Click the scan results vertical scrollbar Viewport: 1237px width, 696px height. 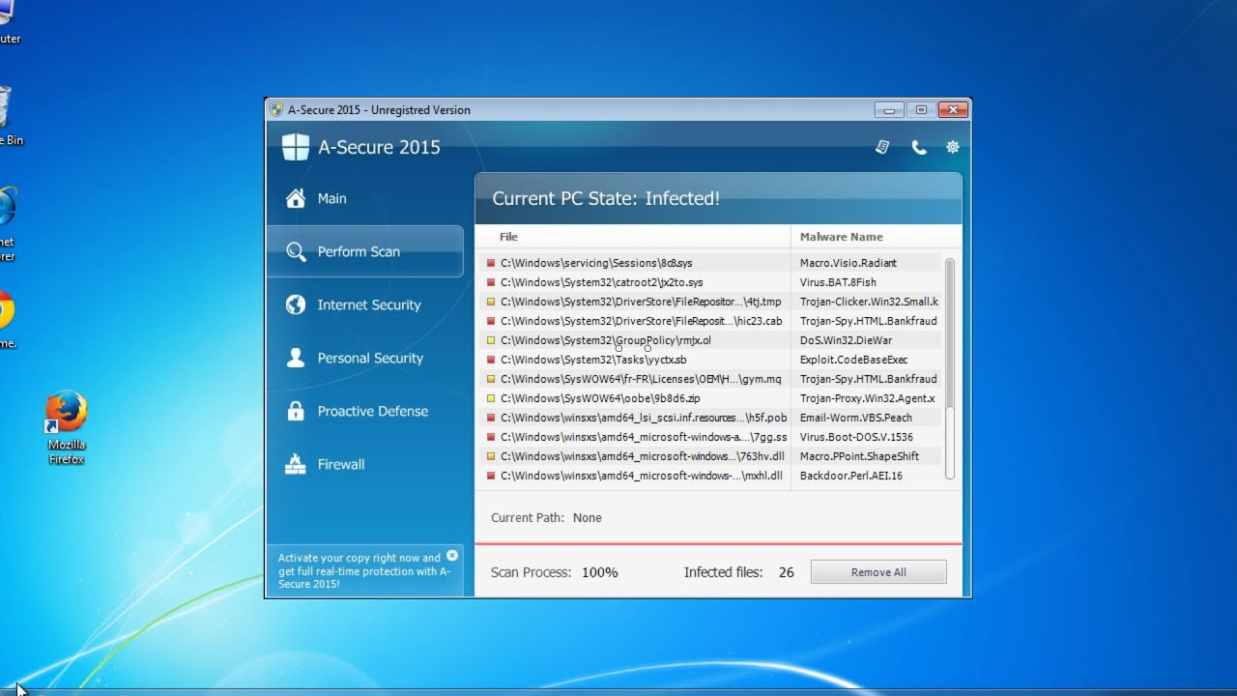pyautogui.click(x=950, y=368)
